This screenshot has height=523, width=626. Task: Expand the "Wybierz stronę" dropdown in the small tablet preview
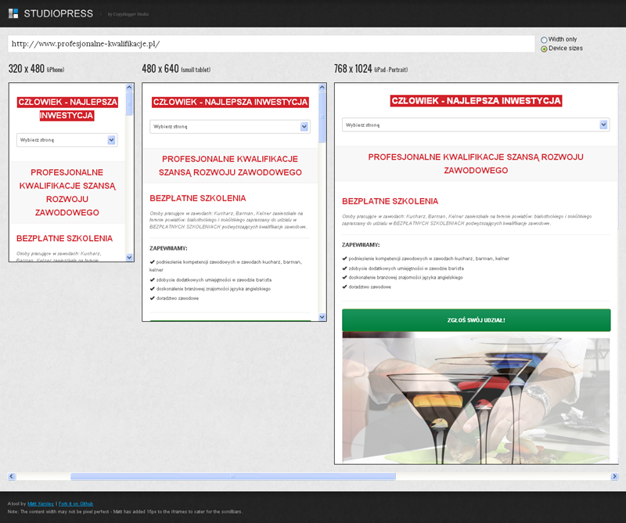pos(230,126)
